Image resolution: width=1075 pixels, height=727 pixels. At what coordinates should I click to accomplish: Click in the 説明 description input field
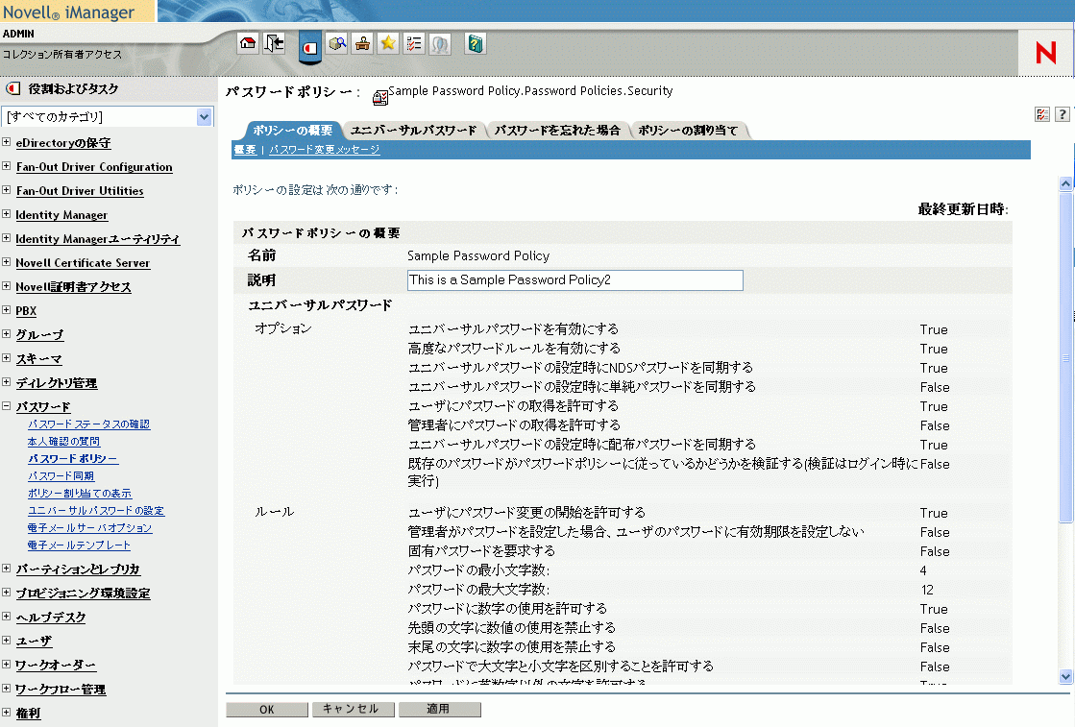575,279
